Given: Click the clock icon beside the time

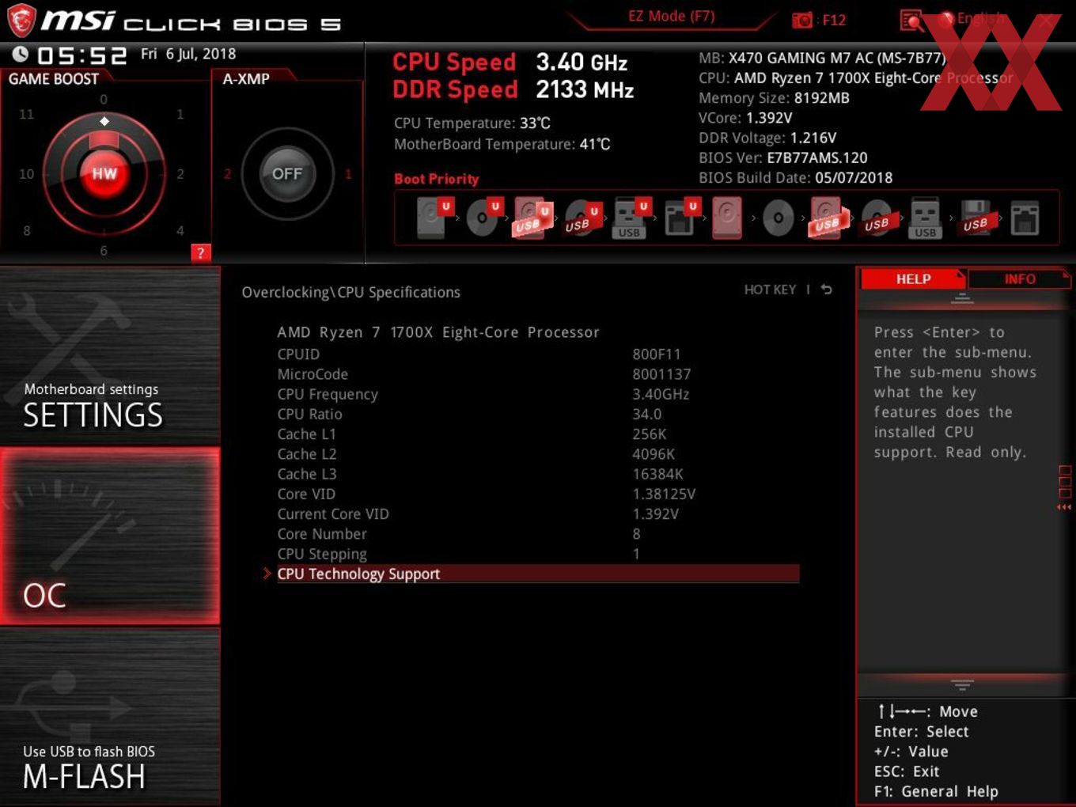Looking at the screenshot, I should click(x=21, y=54).
